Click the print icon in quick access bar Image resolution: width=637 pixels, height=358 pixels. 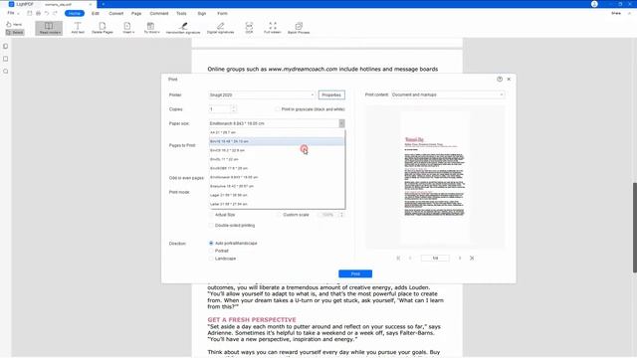pos(38,13)
